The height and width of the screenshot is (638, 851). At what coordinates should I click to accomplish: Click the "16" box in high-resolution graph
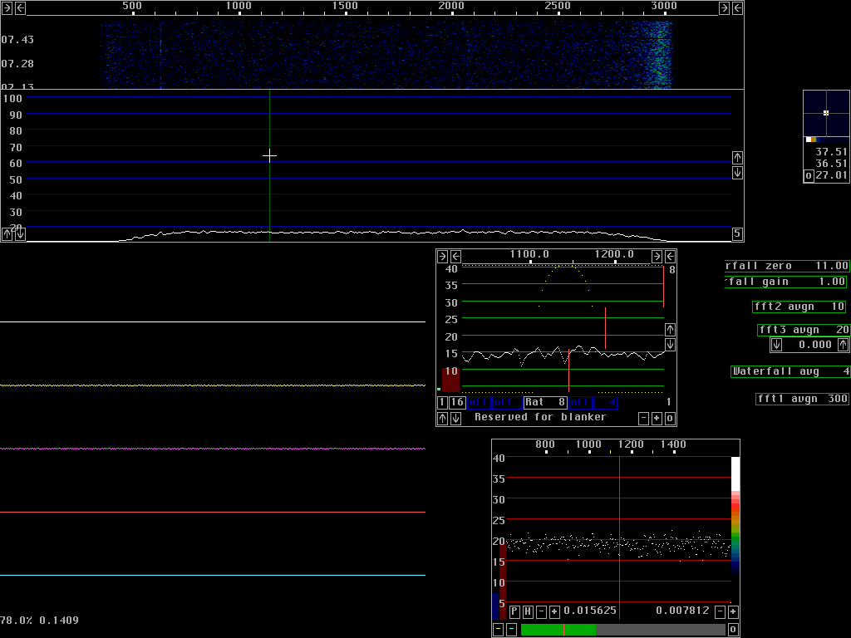pos(457,403)
